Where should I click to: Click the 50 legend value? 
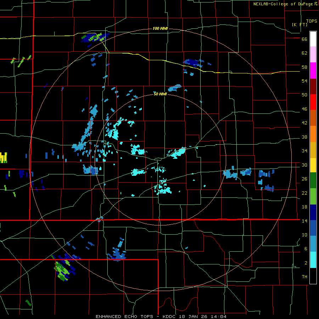pos(304,95)
